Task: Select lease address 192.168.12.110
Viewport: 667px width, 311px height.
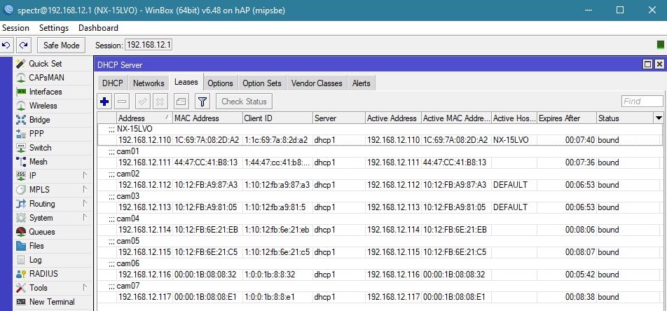Action: pos(144,140)
